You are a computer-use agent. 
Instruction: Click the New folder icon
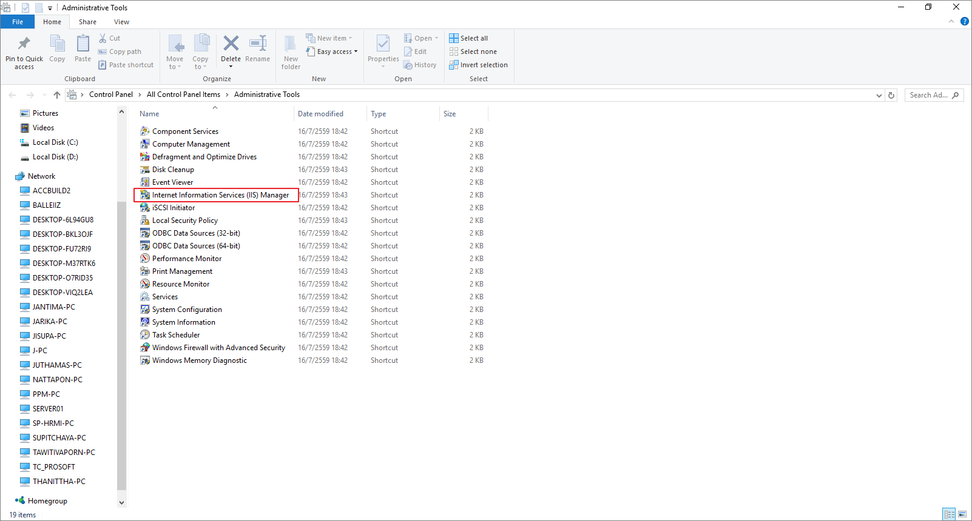[x=291, y=44]
